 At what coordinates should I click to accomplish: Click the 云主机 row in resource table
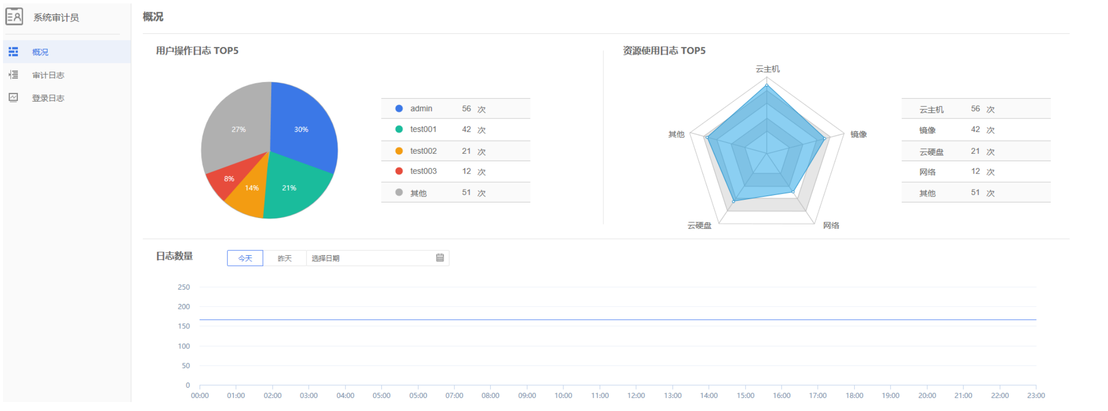(x=976, y=108)
